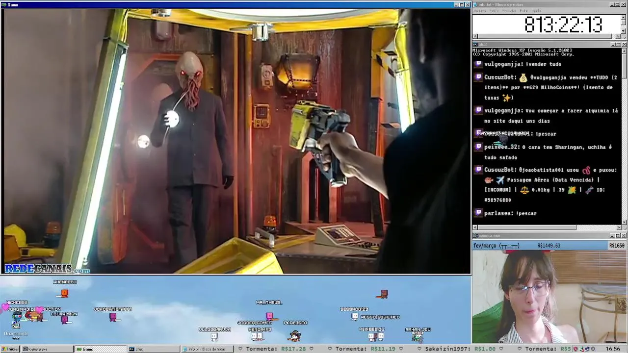Switch to chat window via taskbar
Image resolution: width=628 pixels, height=353 pixels.
coord(153,349)
